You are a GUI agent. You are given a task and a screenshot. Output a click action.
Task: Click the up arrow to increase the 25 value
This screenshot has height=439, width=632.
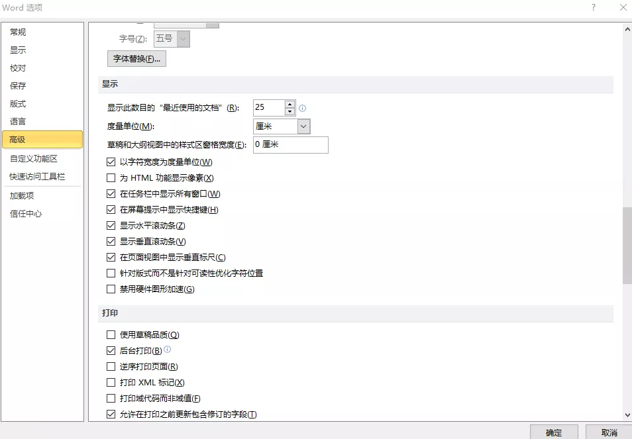point(290,104)
